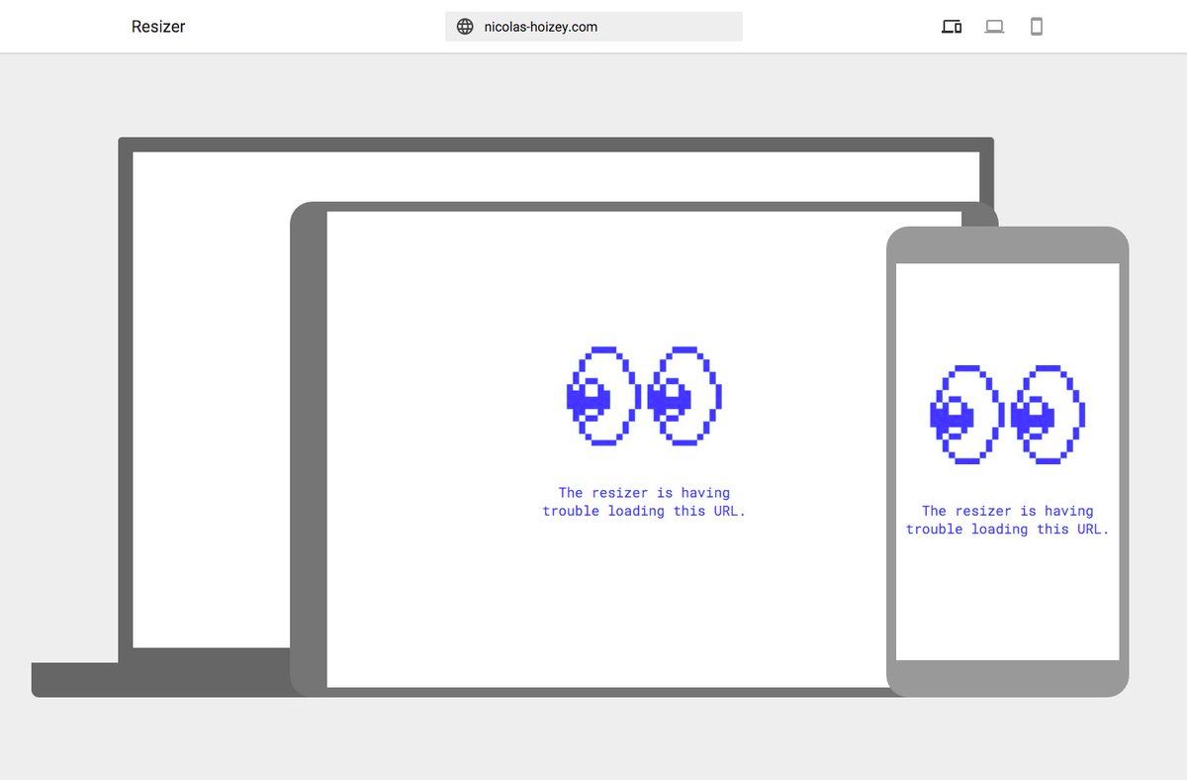Click the tablet frame's left bezel
The image size is (1187, 780).
(309, 445)
